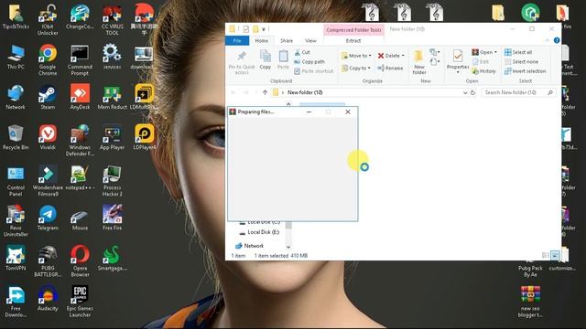Select Local Disk (E:) in navigation pane
The width and height of the screenshot is (586, 329).
point(259,232)
